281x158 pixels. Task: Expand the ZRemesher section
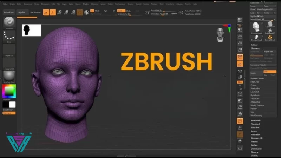click(x=255, y=102)
